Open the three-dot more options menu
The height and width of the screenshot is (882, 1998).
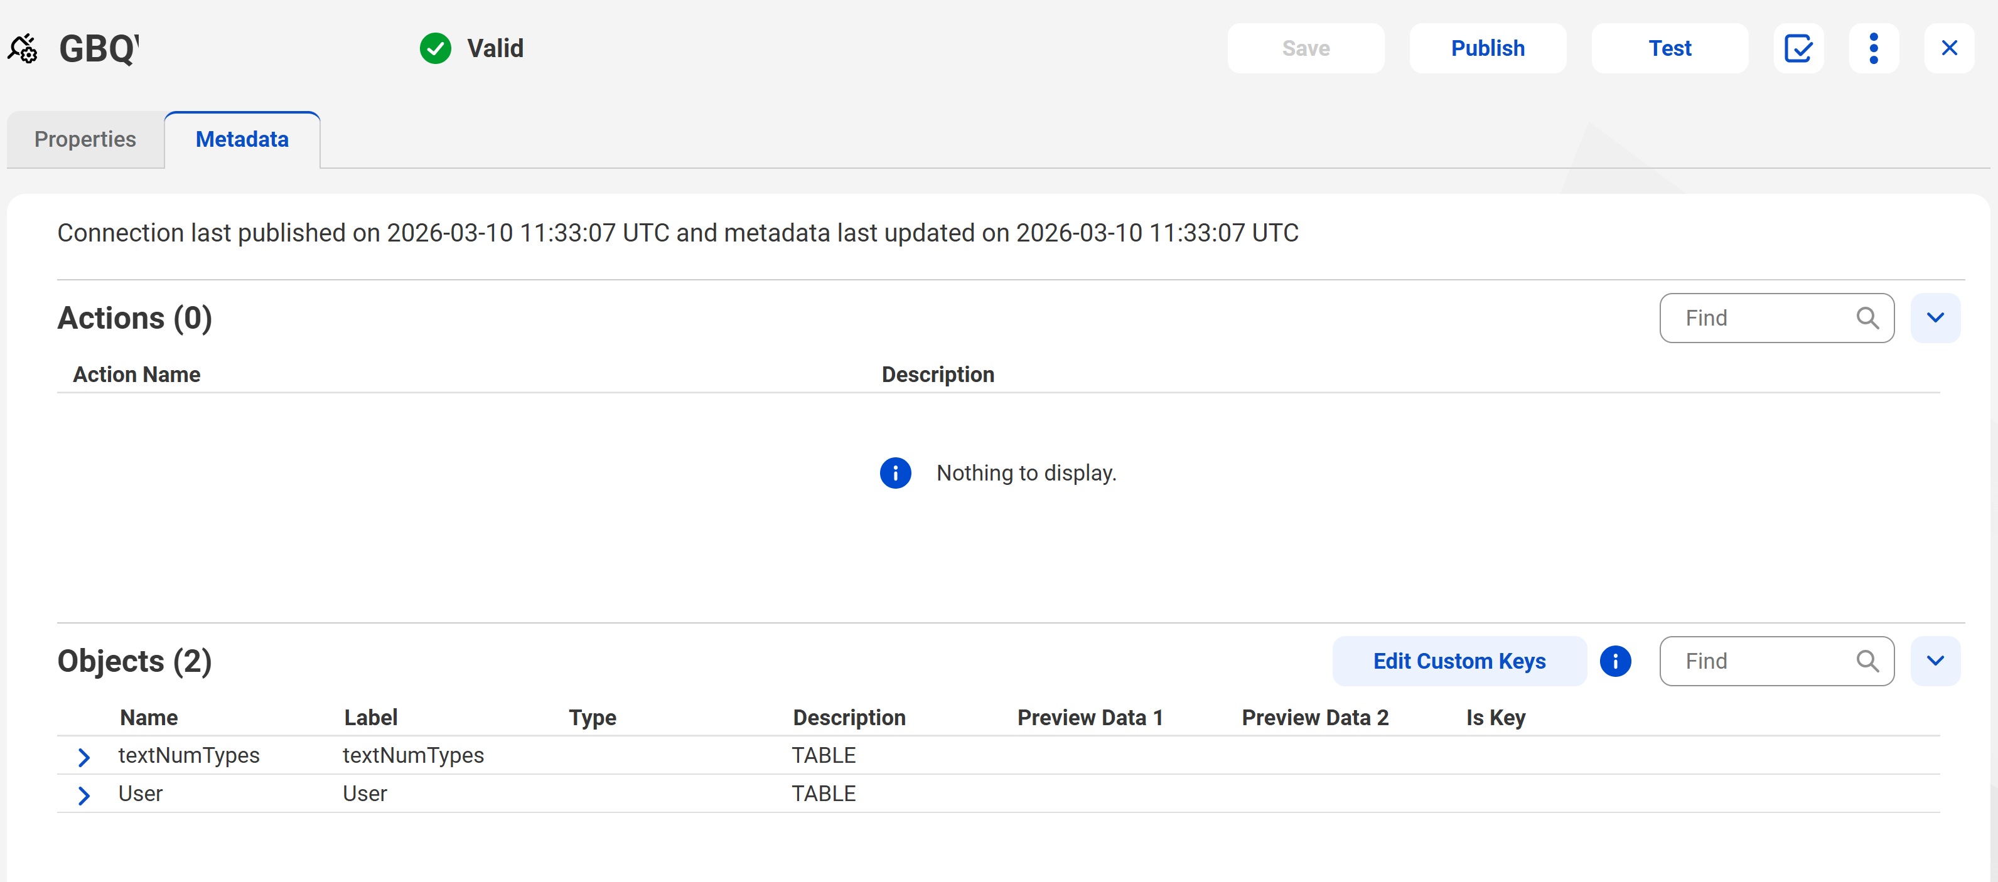coord(1873,48)
